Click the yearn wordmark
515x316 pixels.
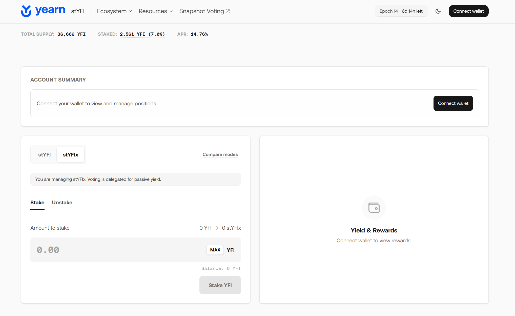click(50, 10)
